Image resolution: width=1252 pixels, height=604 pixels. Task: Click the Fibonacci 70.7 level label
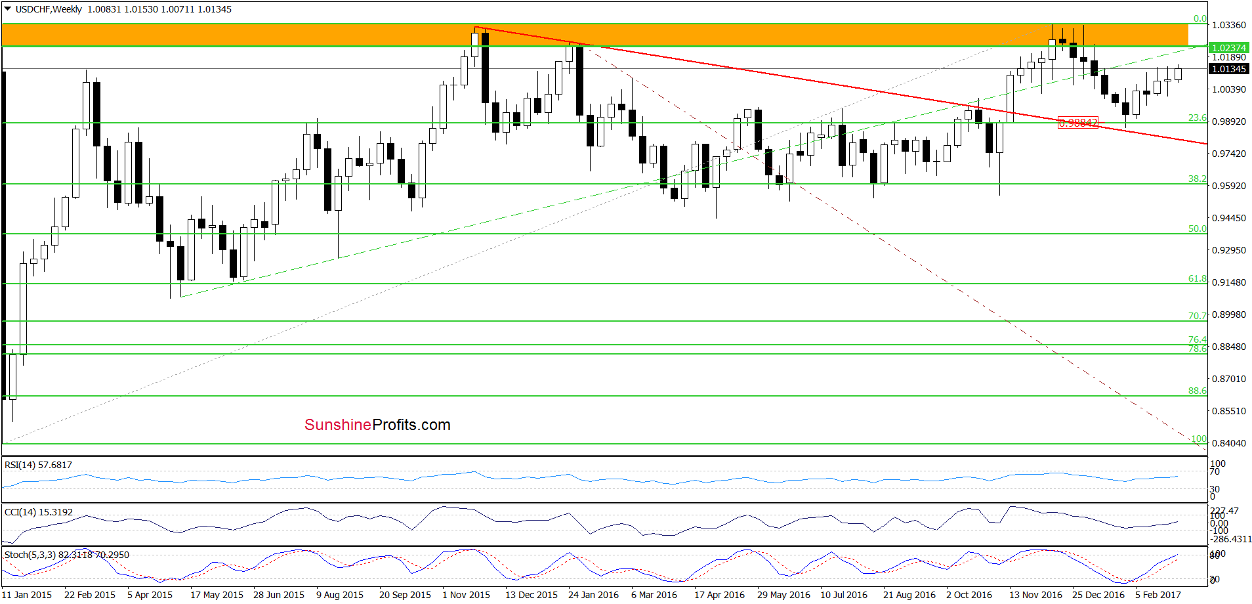tap(1198, 316)
